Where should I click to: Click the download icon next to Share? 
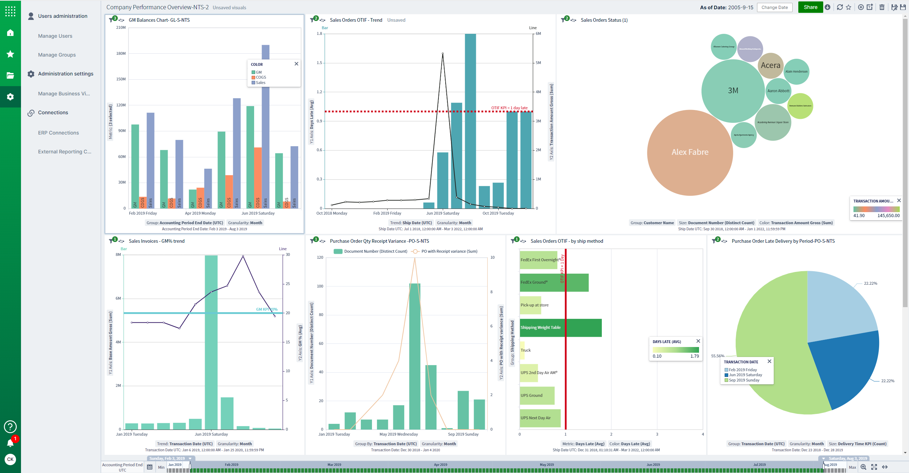pos(827,7)
